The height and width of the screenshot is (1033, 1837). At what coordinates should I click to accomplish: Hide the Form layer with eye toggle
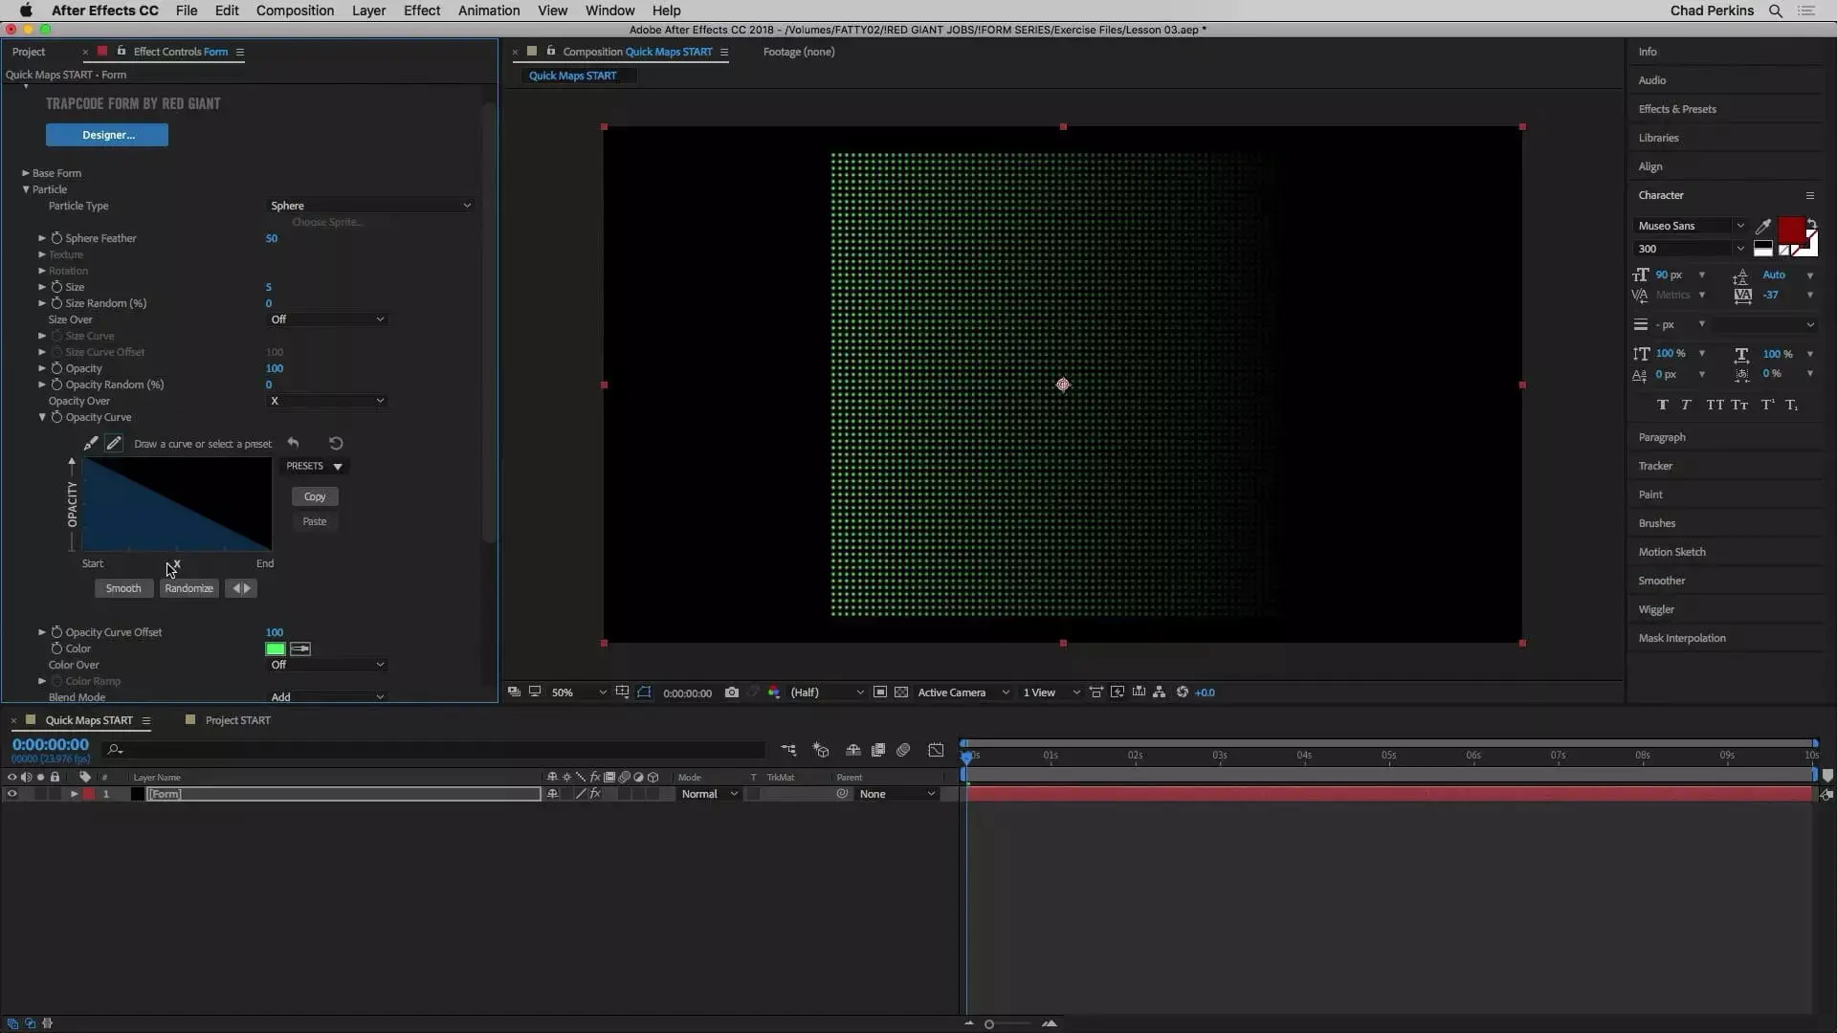pos(11,794)
